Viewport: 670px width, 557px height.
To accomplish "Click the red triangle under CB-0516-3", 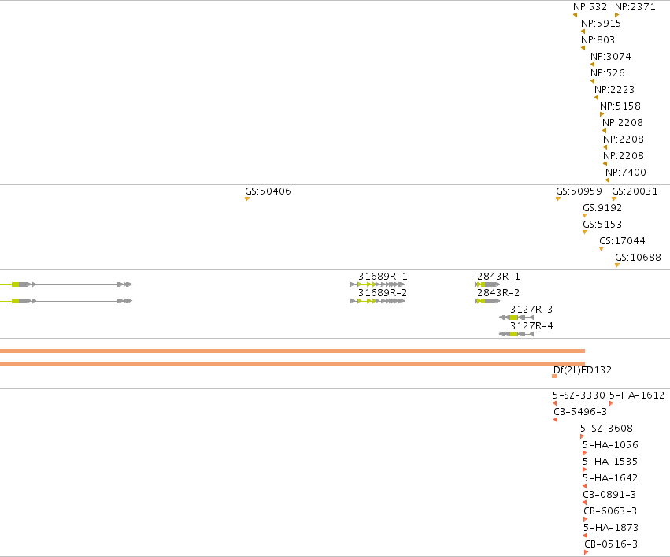I will [587, 552].
